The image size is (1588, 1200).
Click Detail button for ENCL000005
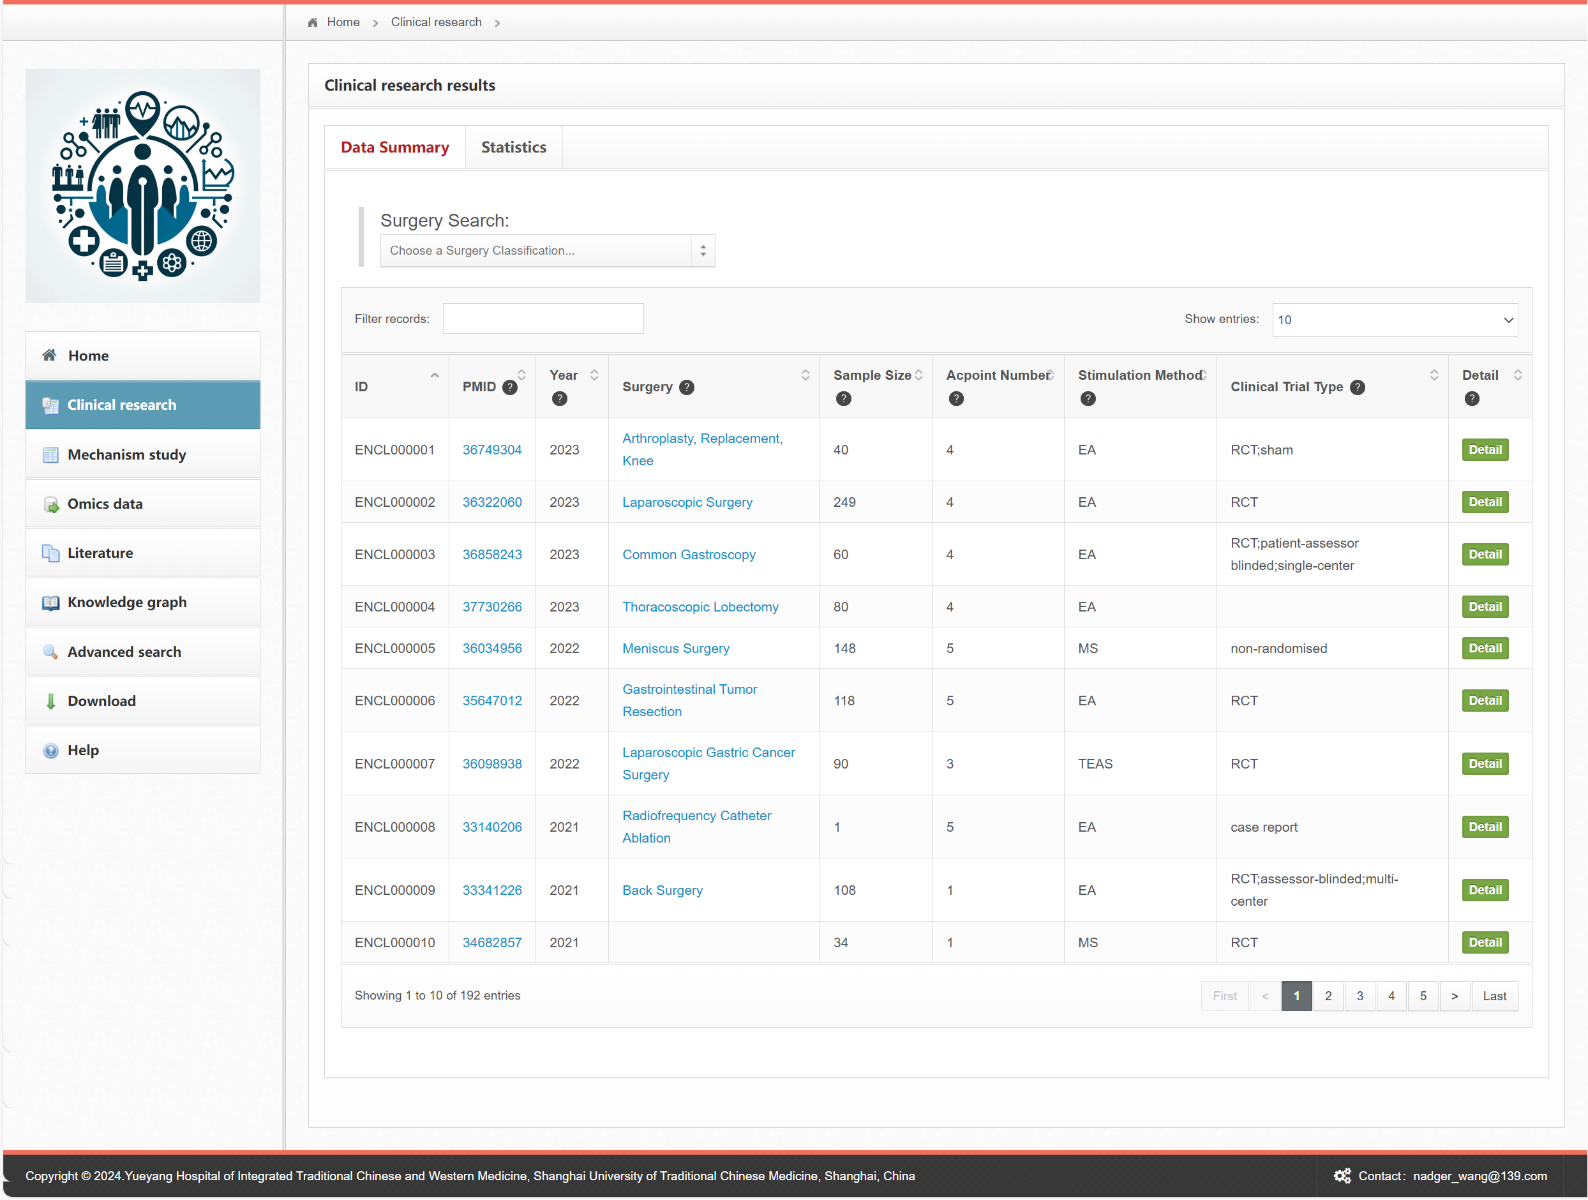pyautogui.click(x=1485, y=649)
